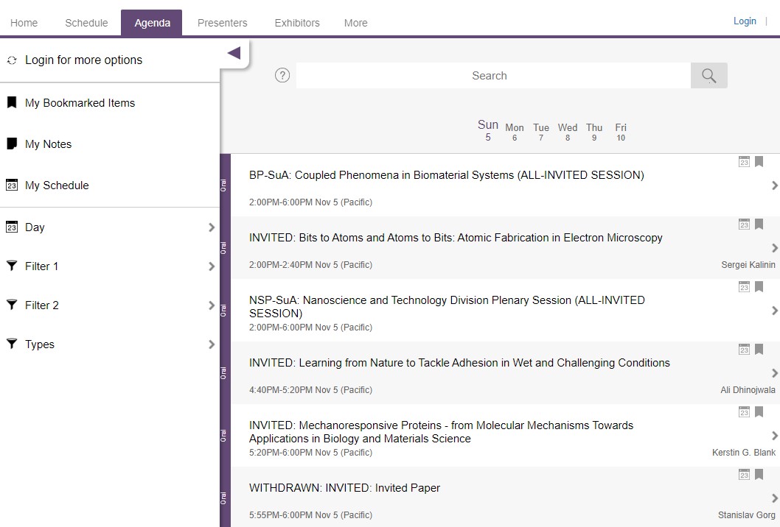This screenshot has width=780, height=527.
Task: Click the funnel icon beside Types
Action: 11,344
